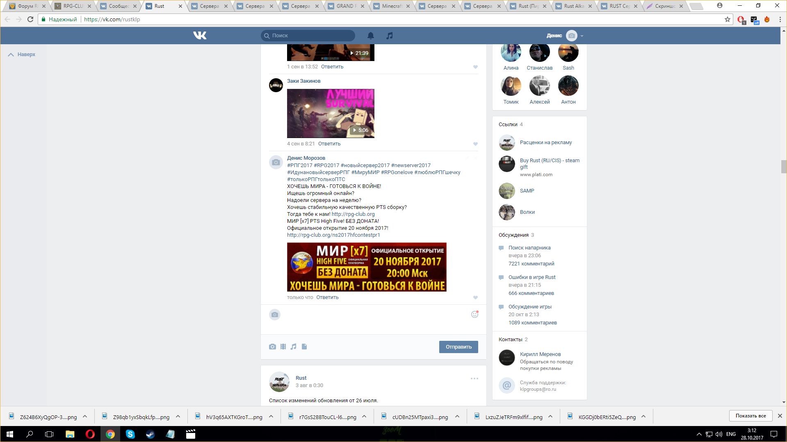The height and width of the screenshot is (442, 787).
Task: Expand options for LxzuZJeTRFm9xlfif download
Action: 550,417
